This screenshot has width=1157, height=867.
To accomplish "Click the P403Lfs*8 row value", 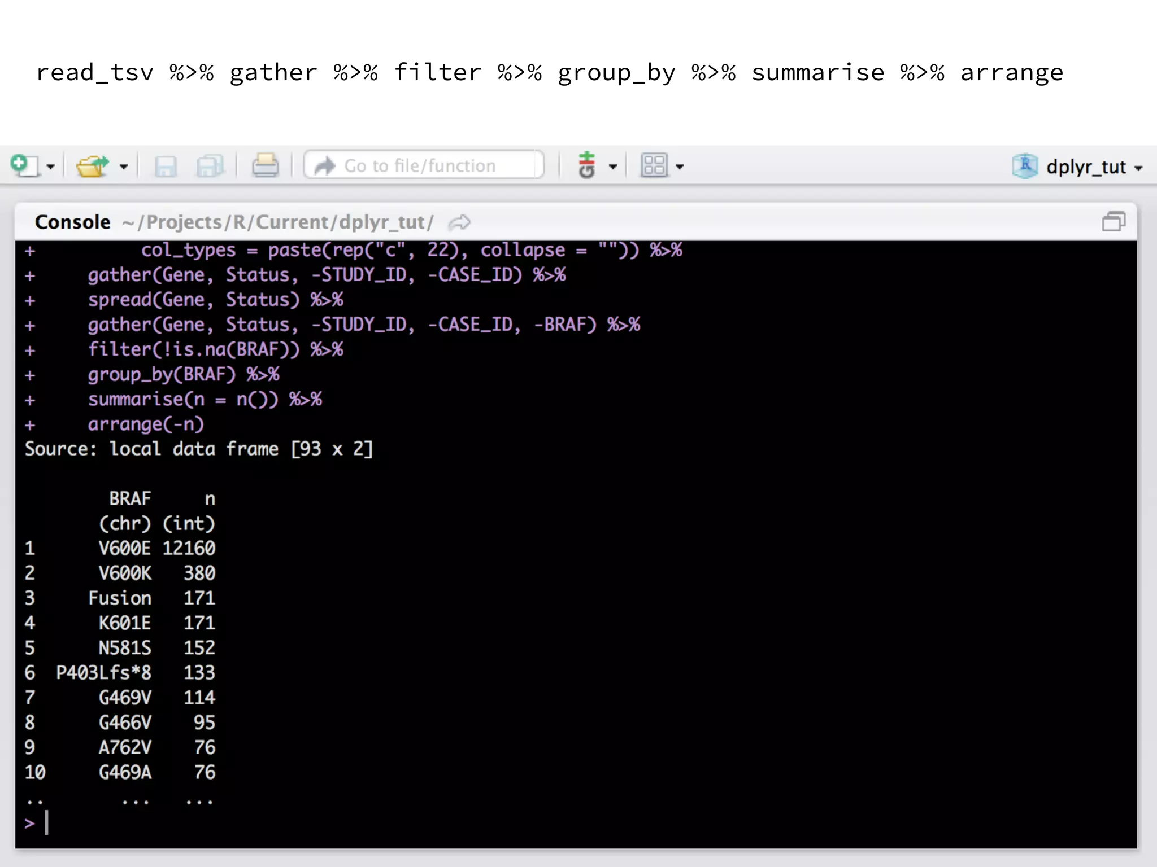I will [104, 672].
